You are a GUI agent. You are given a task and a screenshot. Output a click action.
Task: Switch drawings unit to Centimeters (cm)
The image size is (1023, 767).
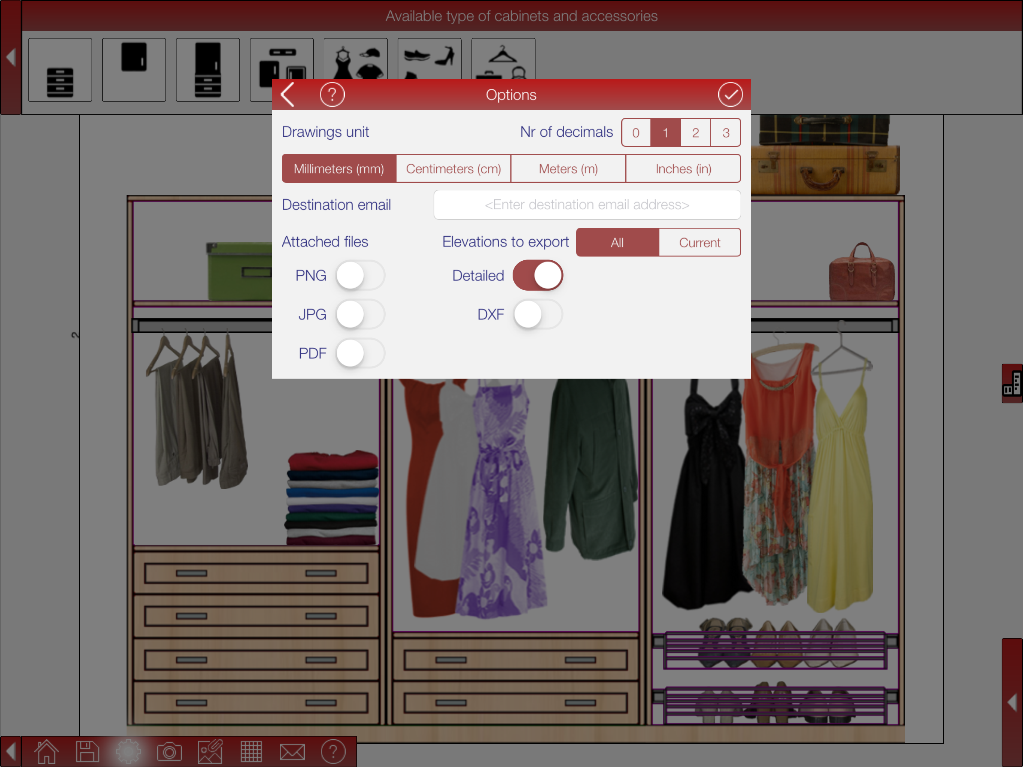click(x=453, y=169)
